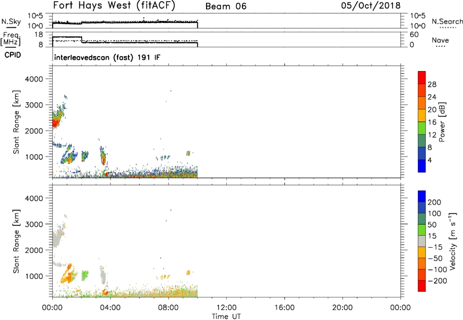Click the green velocity patch near 02:15 UT
Image resolution: width=463 pixels, height=320 pixels.
click(x=85, y=275)
